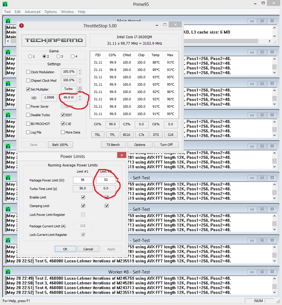Close the Power Limits dialog
282x305 pixels.
point(122,155)
